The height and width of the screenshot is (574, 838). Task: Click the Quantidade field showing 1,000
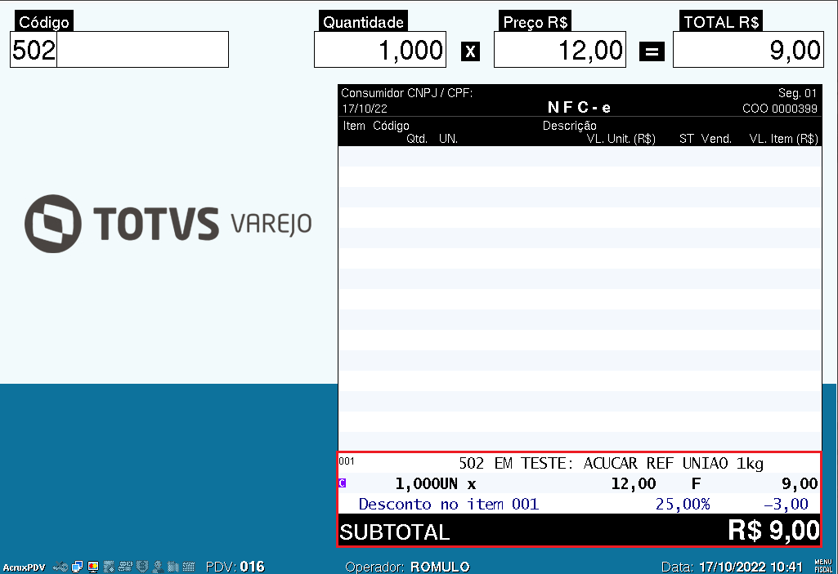point(380,49)
